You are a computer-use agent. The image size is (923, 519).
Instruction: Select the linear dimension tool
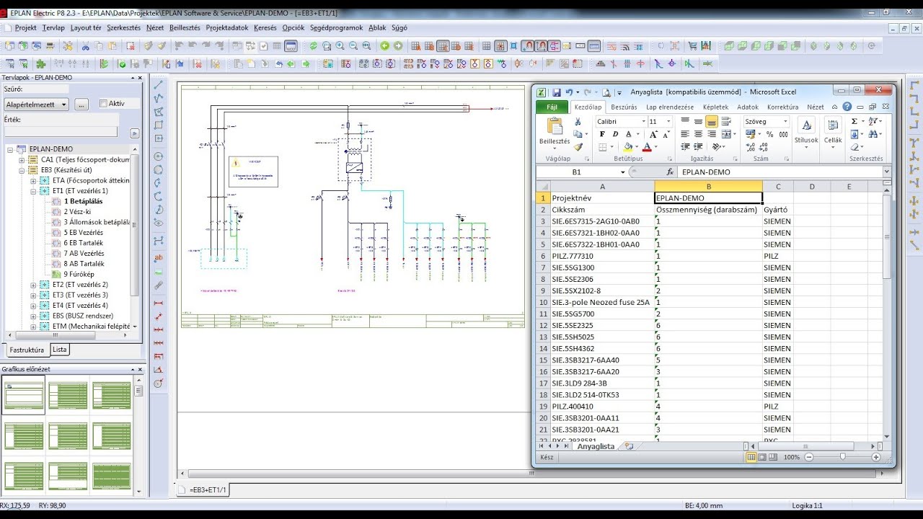coord(159,303)
